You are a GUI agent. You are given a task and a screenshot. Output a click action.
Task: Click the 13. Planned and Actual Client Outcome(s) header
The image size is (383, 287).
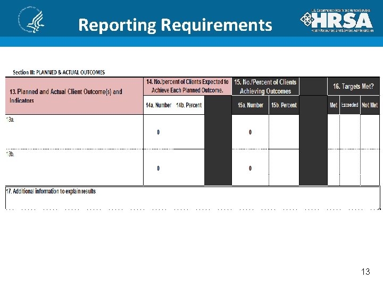(74, 96)
